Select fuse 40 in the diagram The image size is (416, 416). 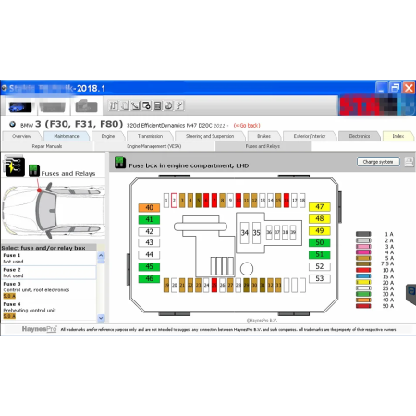click(149, 208)
